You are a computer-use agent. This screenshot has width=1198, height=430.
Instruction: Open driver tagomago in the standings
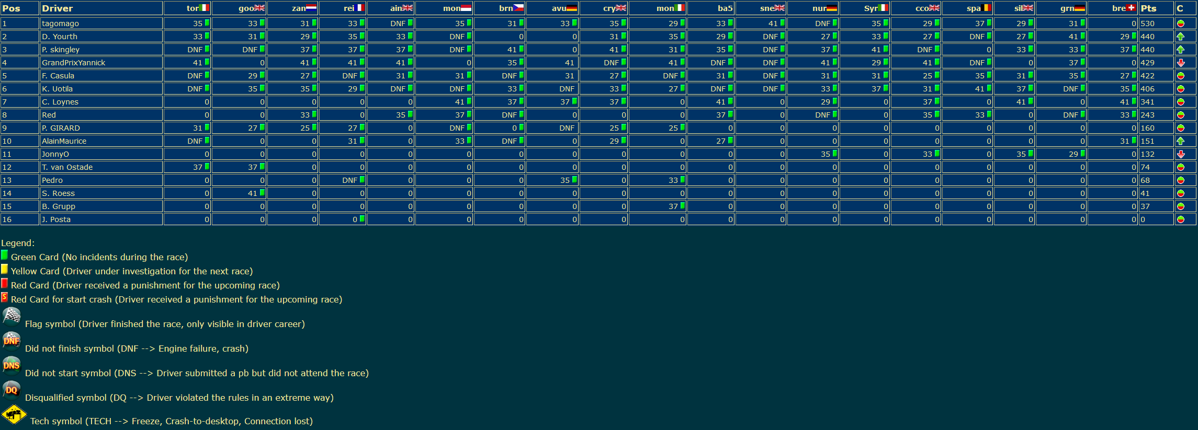click(x=61, y=24)
